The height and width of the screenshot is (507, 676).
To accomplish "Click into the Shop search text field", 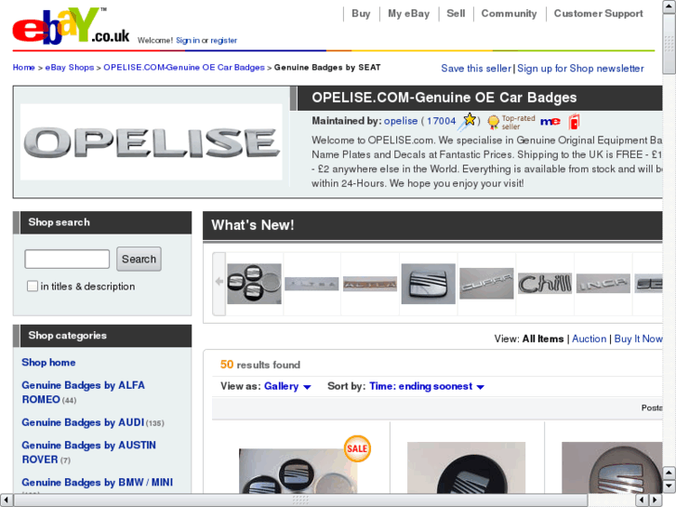I will pyautogui.click(x=67, y=259).
